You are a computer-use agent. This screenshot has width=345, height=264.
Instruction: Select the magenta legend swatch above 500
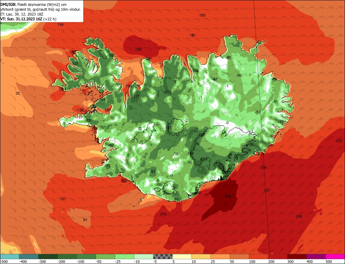pos(335,256)
